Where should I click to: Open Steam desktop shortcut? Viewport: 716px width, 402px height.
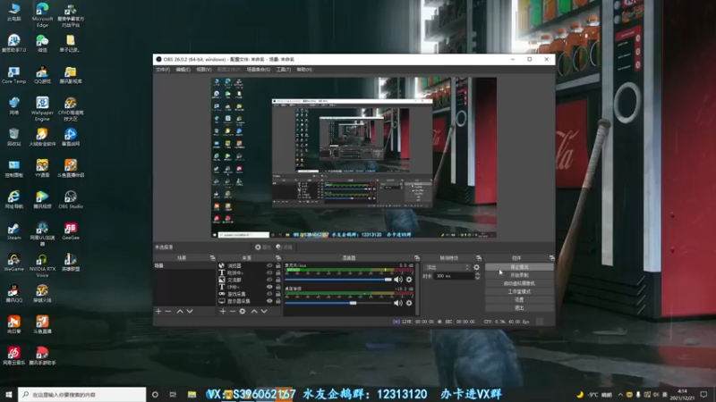[x=13, y=231]
